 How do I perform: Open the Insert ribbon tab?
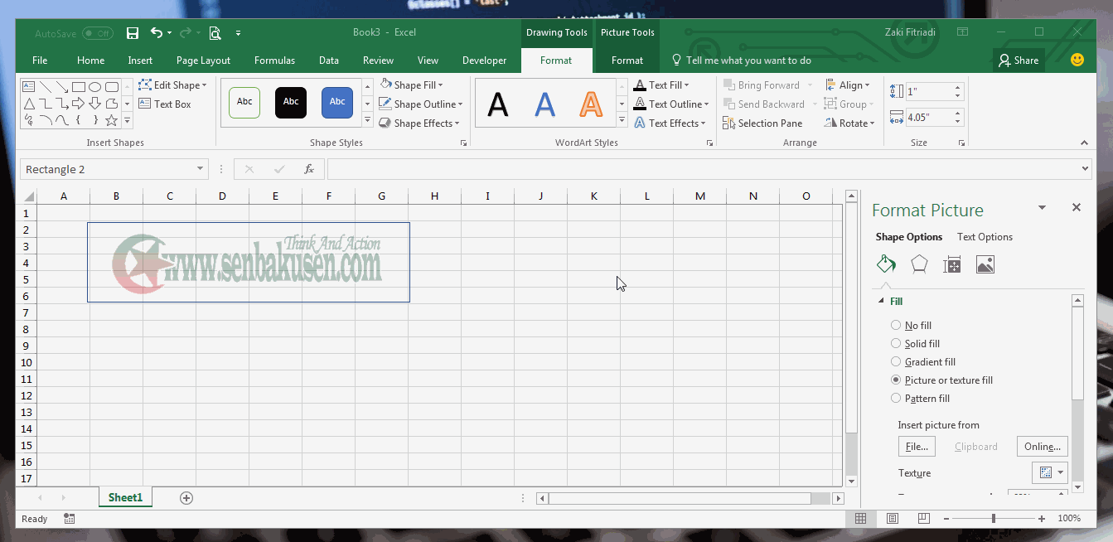pyautogui.click(x=140, y=60)
